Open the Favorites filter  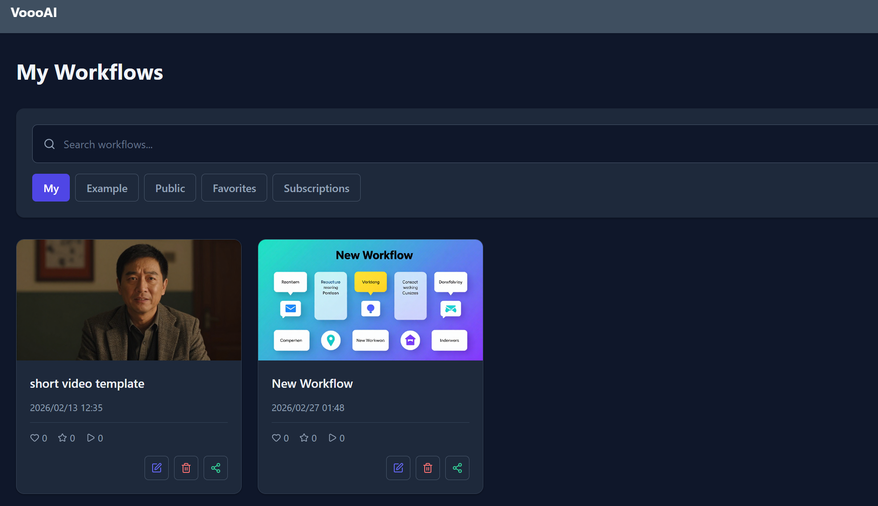coord(234,188)
